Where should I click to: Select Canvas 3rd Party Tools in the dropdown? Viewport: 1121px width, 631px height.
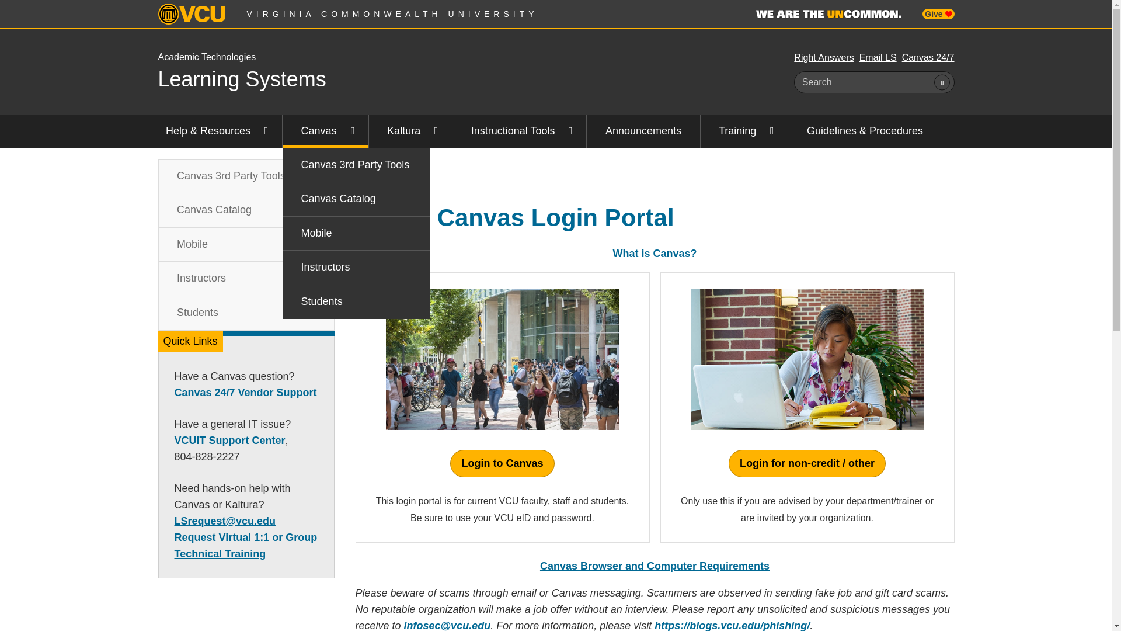(x=356, y=165)
